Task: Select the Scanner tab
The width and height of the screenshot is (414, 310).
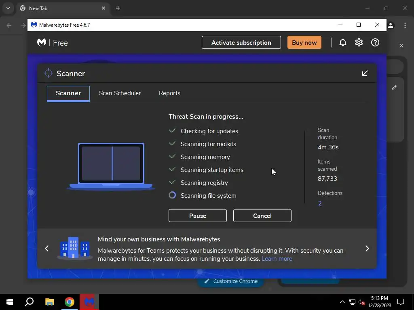Action: (68, 93)
